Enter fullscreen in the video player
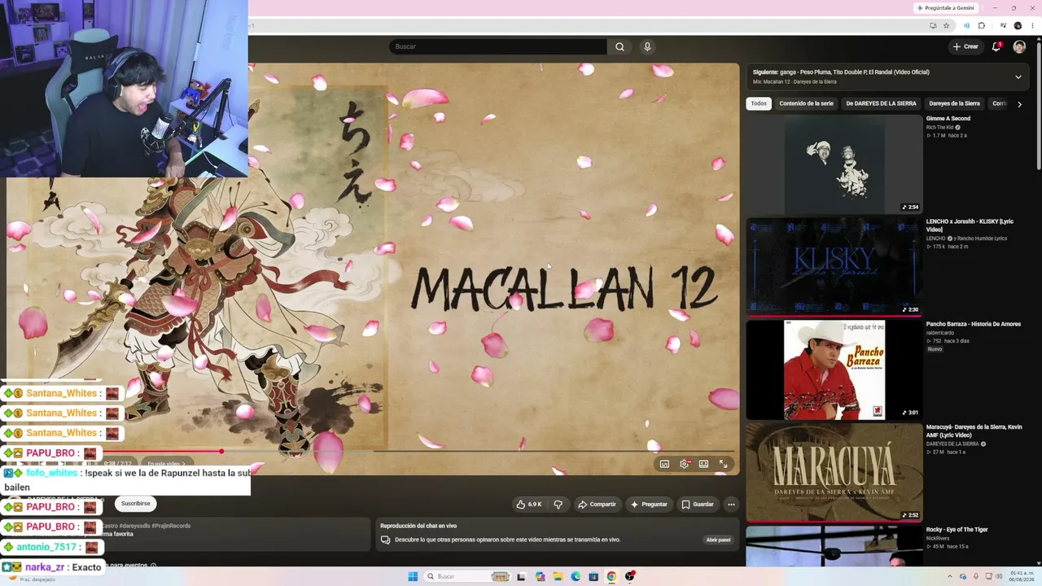1042x586 pixels. (x=723, y=464)
